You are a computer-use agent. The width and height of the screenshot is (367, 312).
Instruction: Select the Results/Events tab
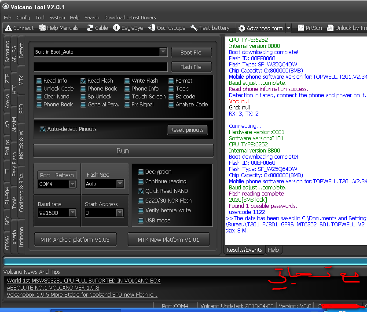244,250
